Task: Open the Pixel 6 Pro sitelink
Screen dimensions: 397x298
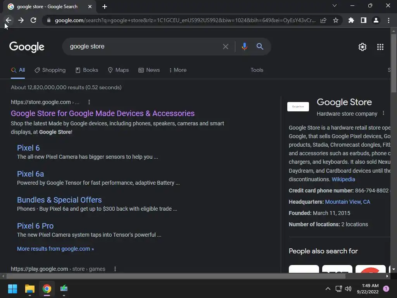Action: [35, 226]
